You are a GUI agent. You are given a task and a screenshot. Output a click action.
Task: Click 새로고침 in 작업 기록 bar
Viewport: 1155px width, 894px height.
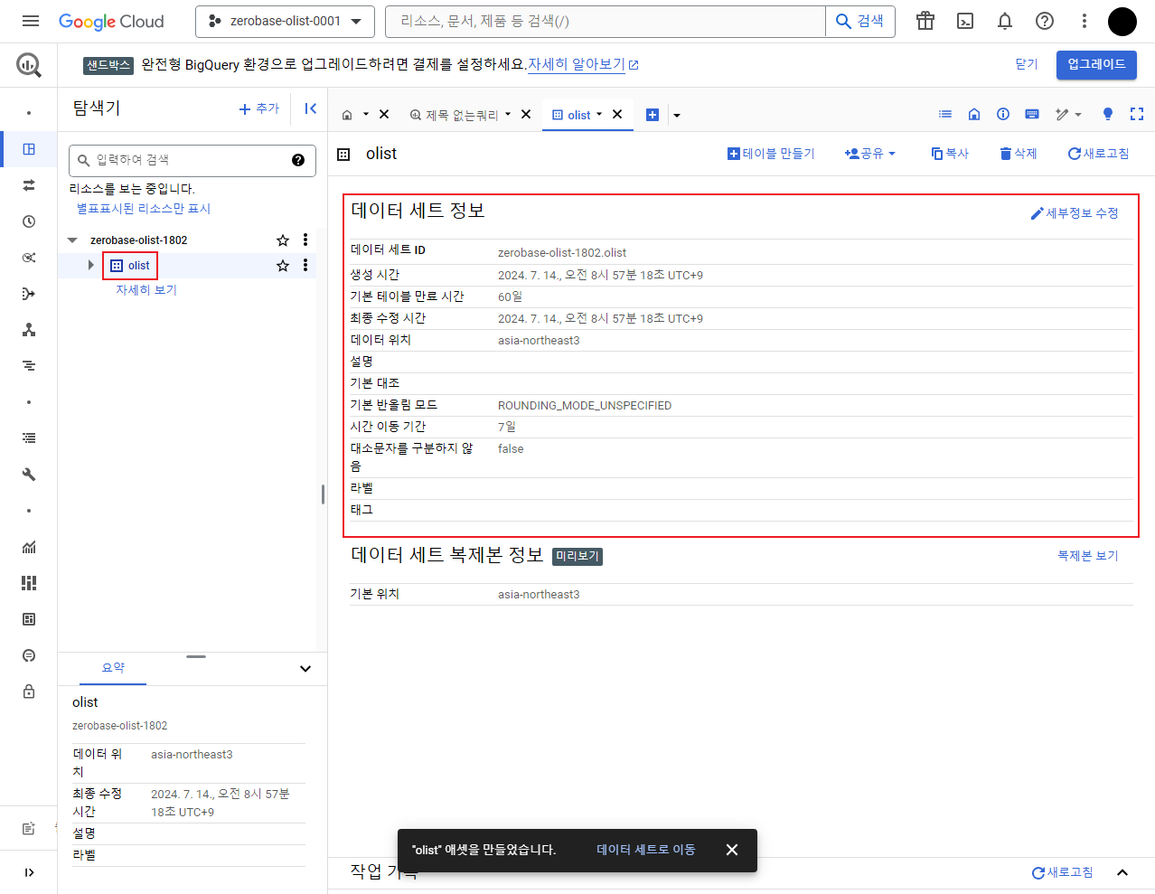tap(1063, 872)
